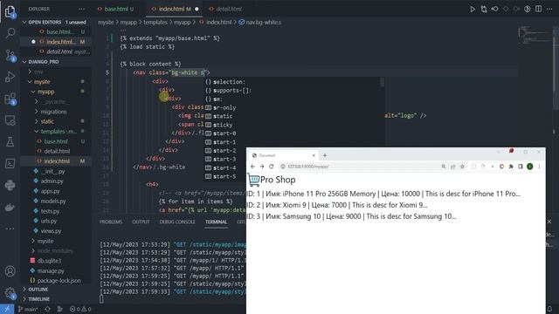Switch to detail.html editor tab
Screen dimensions: 559x314
tap(229, 9)
